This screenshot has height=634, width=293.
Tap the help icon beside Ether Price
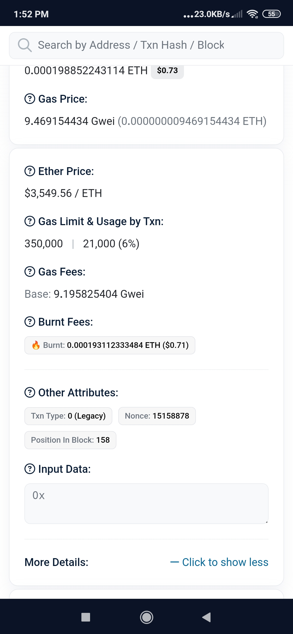30,171
